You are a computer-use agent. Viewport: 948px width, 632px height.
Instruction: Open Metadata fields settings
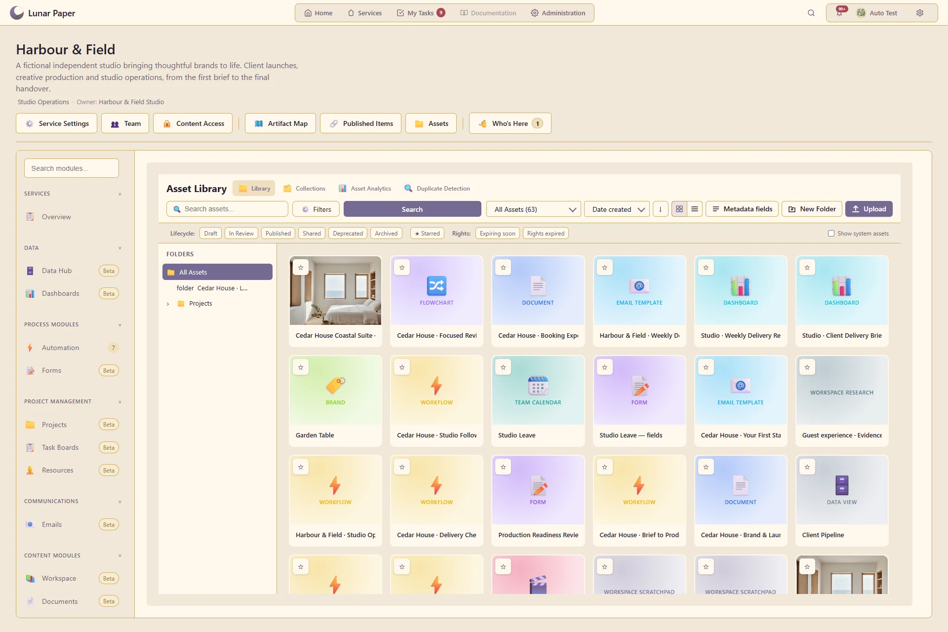(x=742, y=209)
